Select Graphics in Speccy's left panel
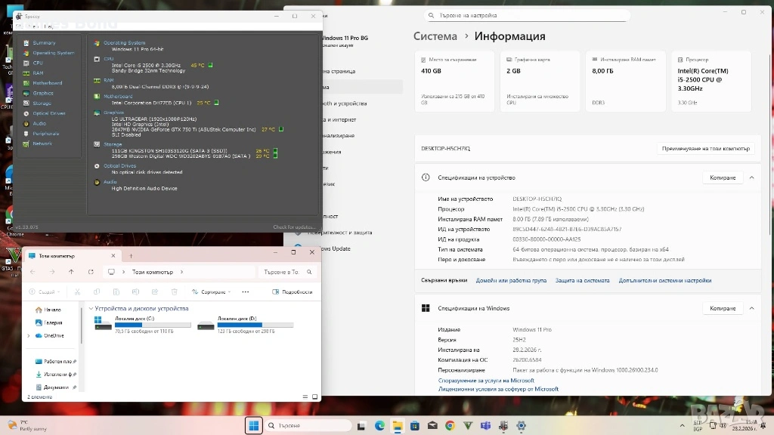This screenshot has height=435, width=774. pos(42,93)
